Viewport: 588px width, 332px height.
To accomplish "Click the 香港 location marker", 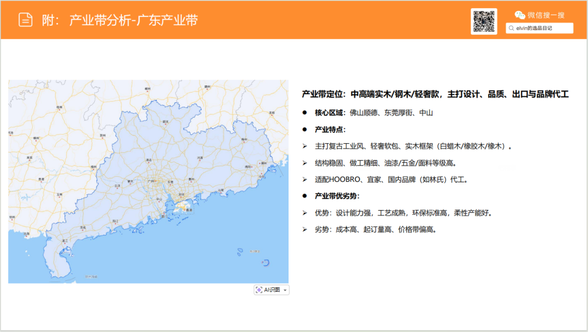I will (x=185, y=210).
